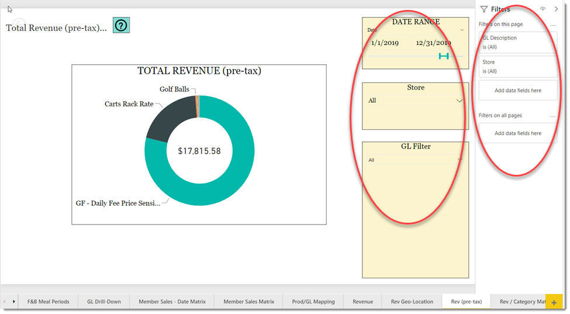Click the question mark help icon
The image size is (570, 314).
tap(121, 26)
